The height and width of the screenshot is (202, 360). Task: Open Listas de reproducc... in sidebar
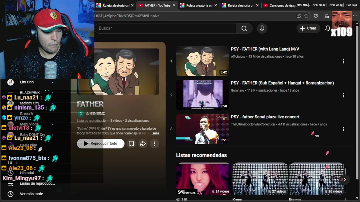pos(37,183)
